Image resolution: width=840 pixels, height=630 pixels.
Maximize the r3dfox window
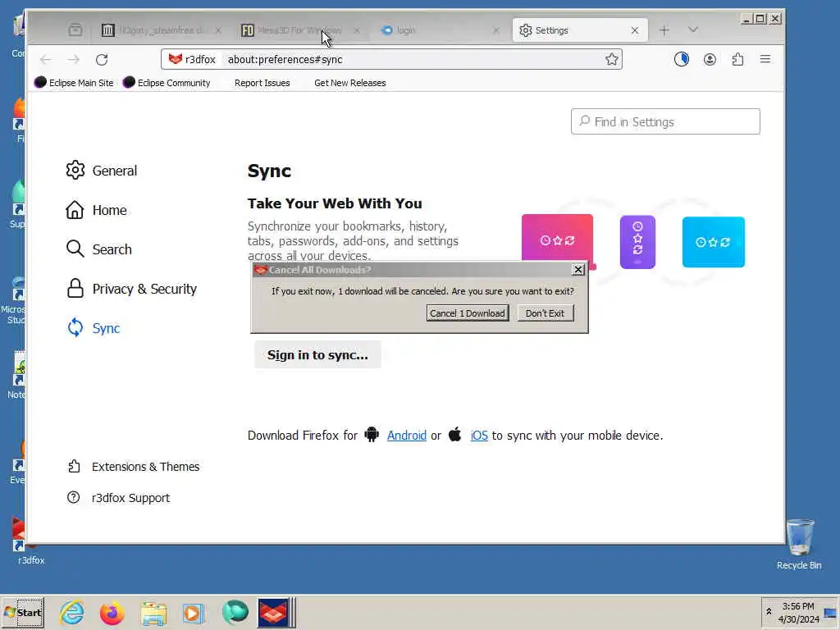point(760,19)
